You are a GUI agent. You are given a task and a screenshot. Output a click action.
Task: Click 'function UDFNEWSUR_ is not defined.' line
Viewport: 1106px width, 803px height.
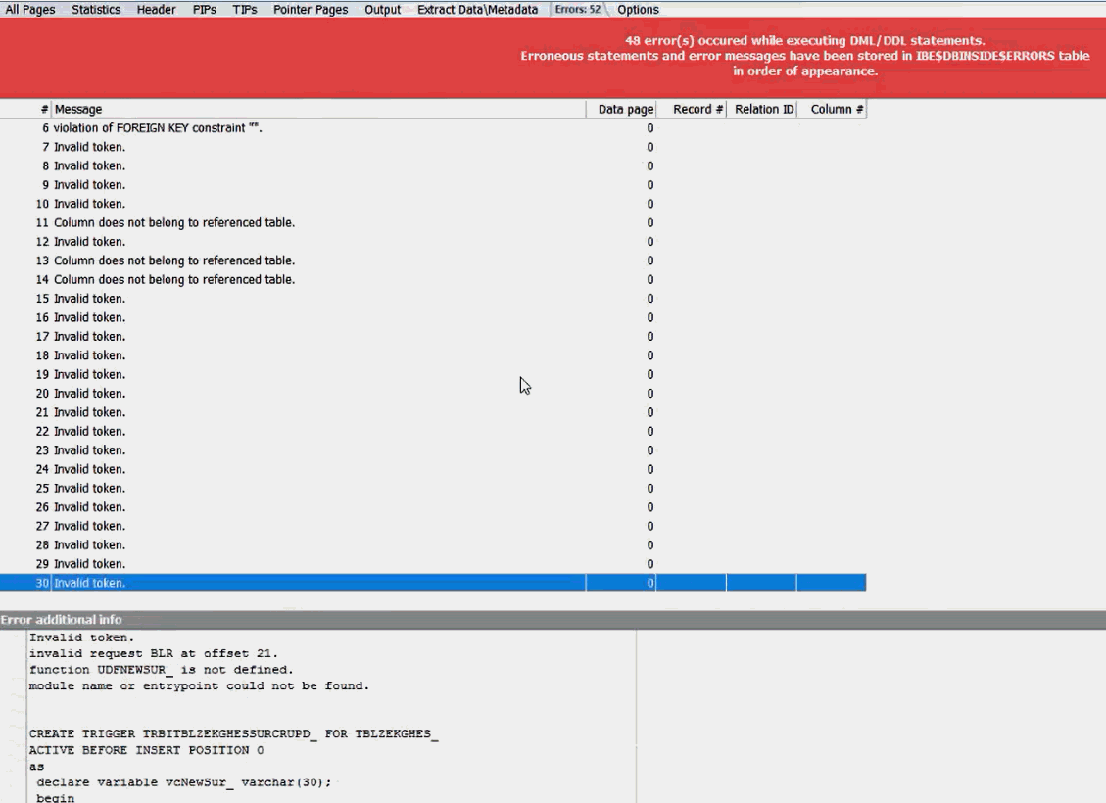[161, 670]
